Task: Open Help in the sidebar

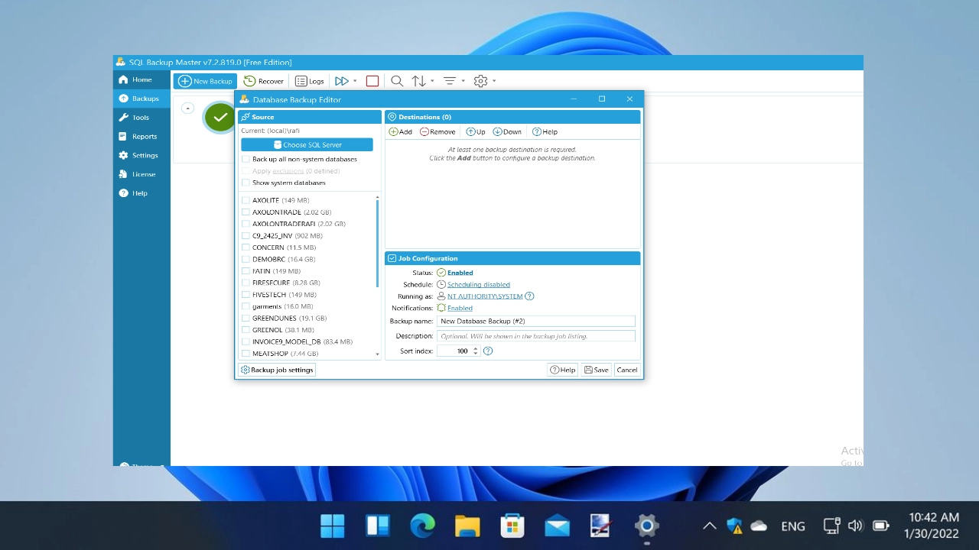Action: [141, 193]
